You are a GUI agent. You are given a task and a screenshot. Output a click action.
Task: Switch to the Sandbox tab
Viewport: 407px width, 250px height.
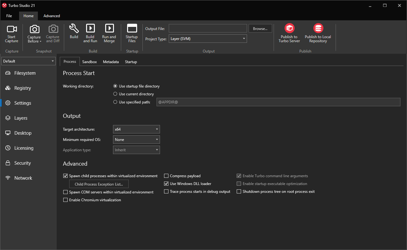click(x=89, y=62)
